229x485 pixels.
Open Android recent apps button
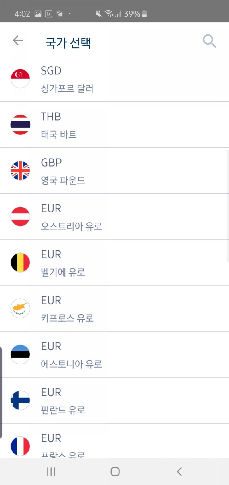(51, 472)
